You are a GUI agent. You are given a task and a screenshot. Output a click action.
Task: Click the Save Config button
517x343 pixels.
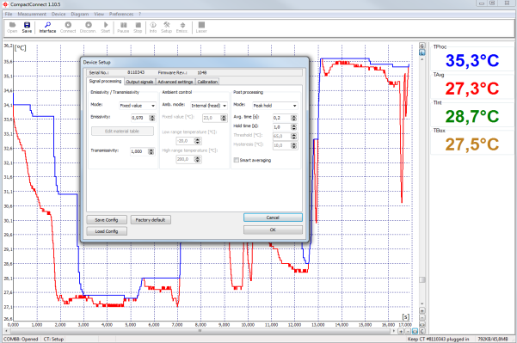[107, 220]
